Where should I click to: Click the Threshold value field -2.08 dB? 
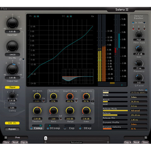pos(37,119)
